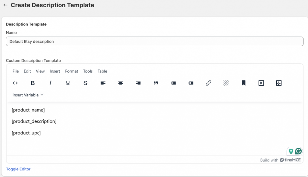Center align the text

(x=121, y=83)
